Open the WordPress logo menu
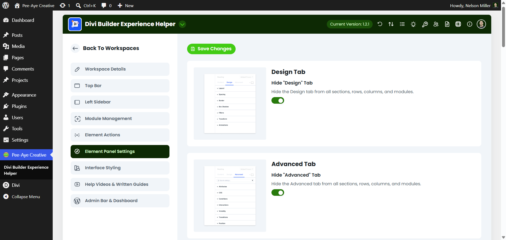 click(6, 5)
